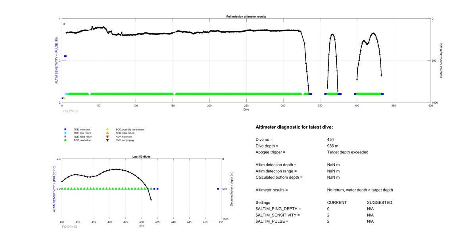The width and height of the screenshot is (476, 246).
Task: Select the legend label 'TDE, false return'
Action: pos(83,137)
